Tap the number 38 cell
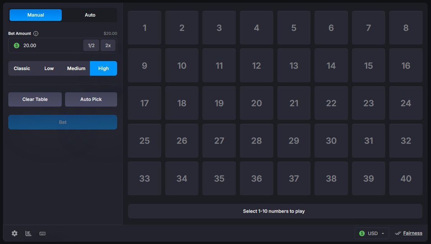Screen dimensions: 431x244 point(331,178)
